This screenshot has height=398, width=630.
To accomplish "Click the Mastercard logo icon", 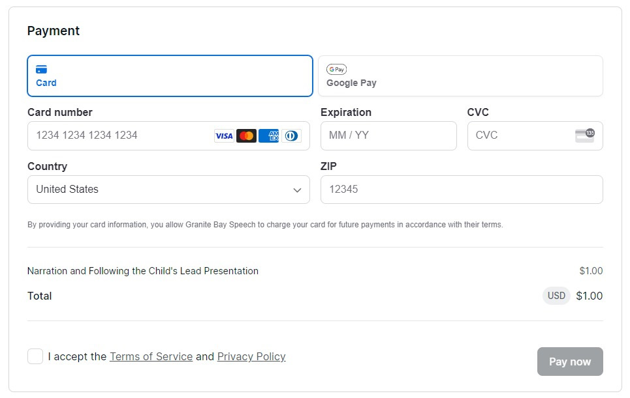I will pos(246,135).
